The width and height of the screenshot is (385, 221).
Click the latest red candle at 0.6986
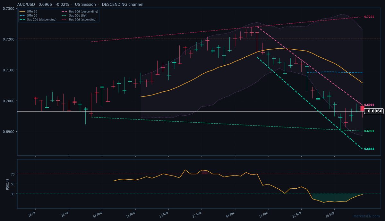pyautogui.click(x=362, y=108)
